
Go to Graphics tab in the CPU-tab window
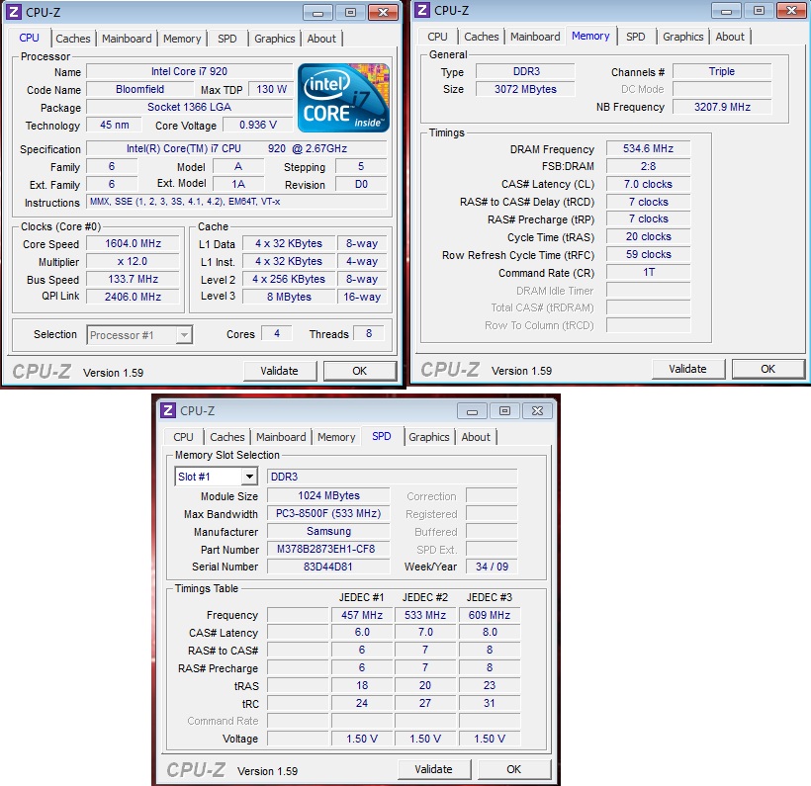(x=275, y=39)
